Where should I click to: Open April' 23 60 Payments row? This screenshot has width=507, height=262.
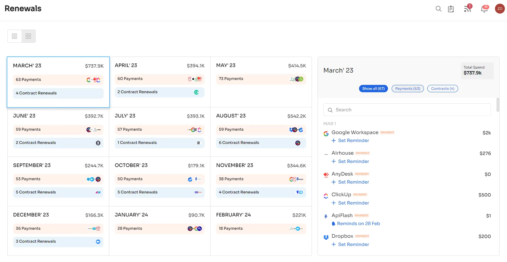point(160,79)
